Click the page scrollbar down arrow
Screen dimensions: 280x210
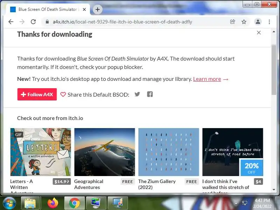(x=274, y=190)
